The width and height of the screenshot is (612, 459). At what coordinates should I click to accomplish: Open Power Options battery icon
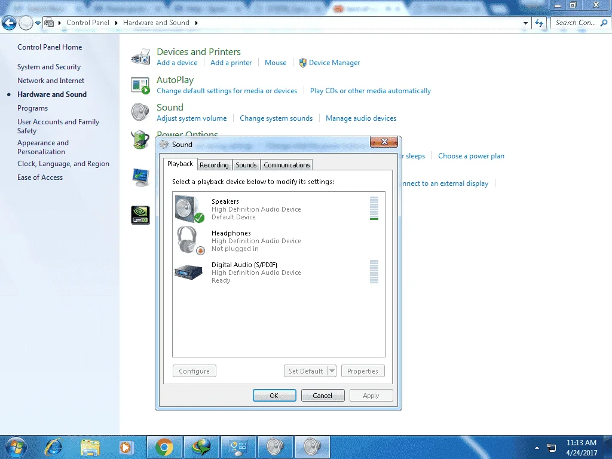coord(140,140)
